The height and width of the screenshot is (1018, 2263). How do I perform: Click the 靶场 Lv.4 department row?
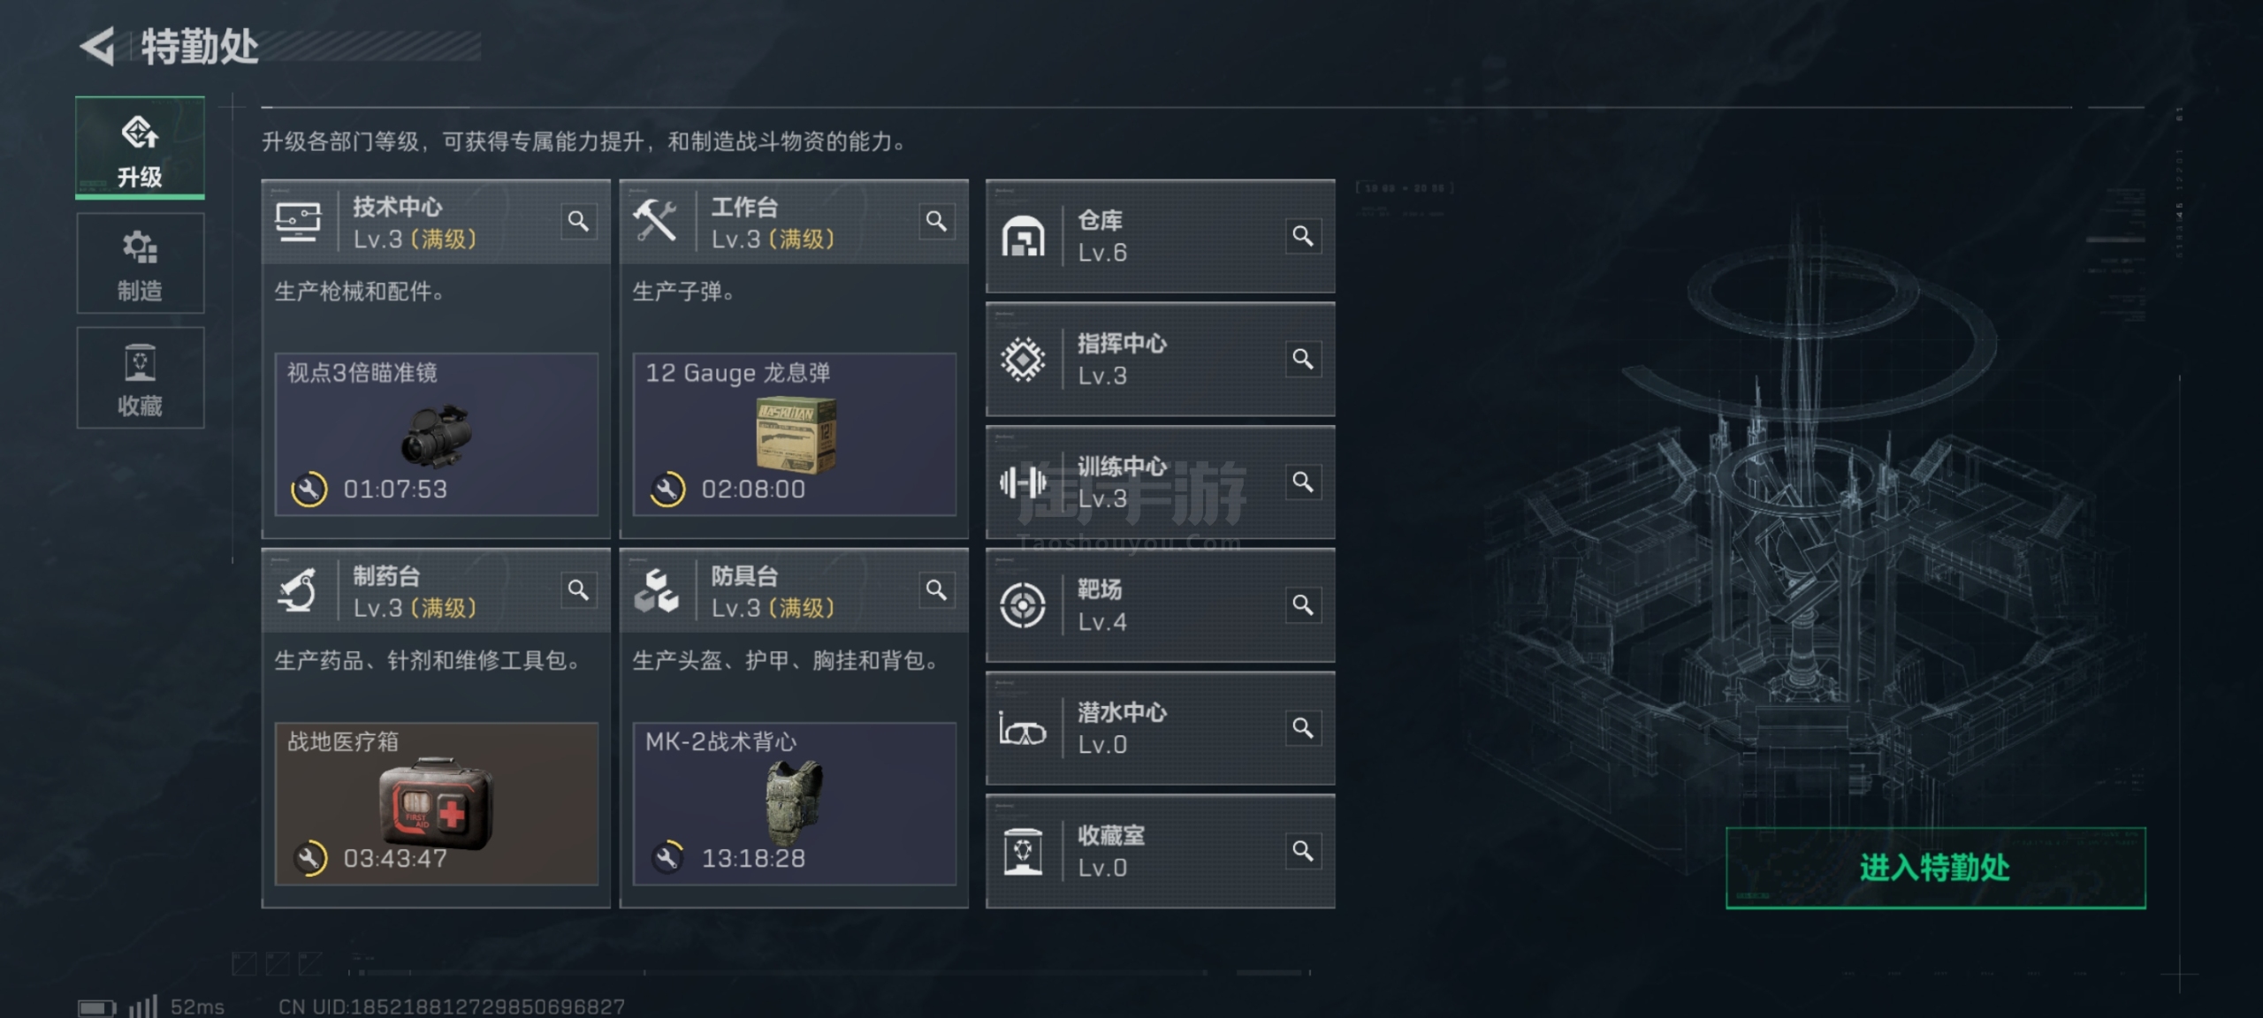point(1160,605)
